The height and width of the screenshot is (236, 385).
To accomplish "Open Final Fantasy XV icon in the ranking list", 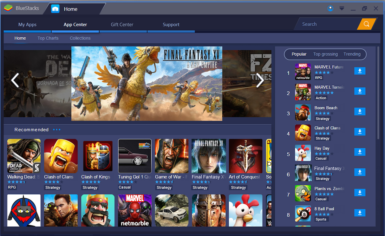I will point(303,173).
